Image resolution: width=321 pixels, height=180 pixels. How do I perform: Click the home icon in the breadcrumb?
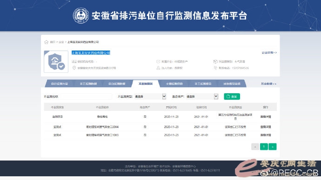click(46, 42)
